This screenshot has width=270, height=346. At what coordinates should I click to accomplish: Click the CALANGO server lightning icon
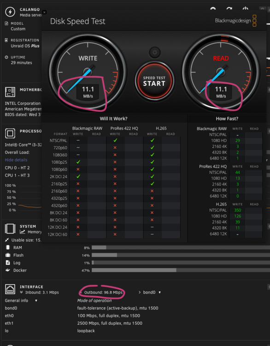[10, 12]
